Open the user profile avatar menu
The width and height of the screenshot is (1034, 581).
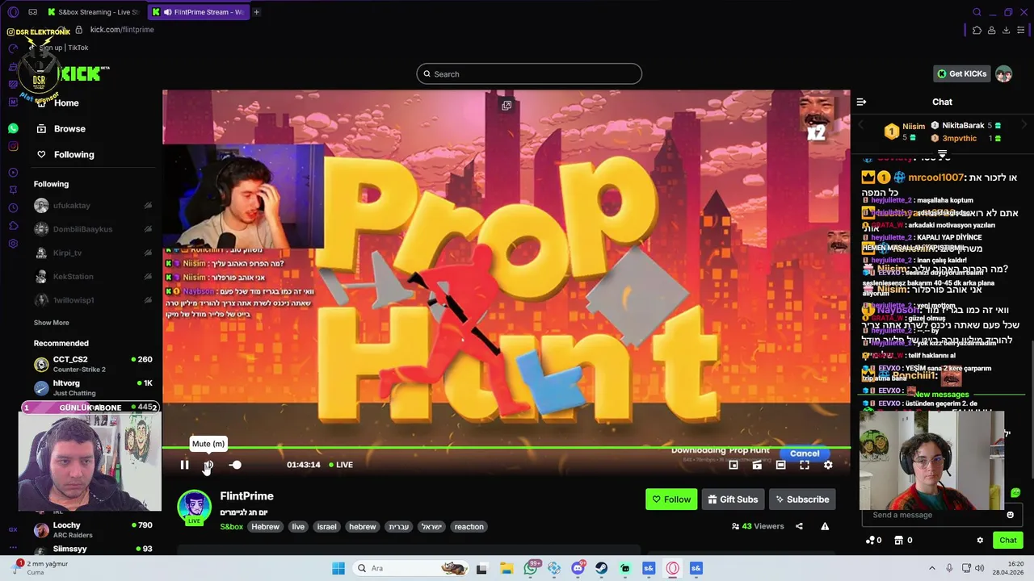point(1003,74)
